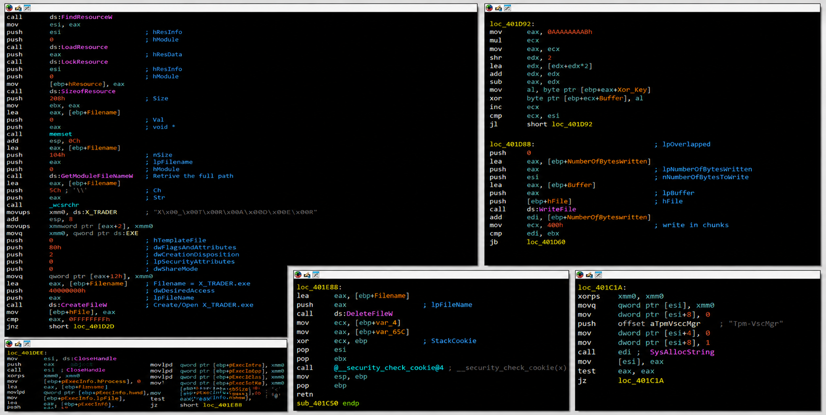Click the 'Filename = X_TRADER.exe' comment
The height and width of the screenshot is (415, 826).
point(202,283)
